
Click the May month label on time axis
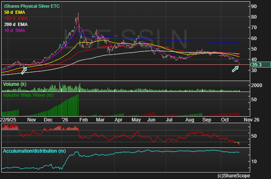click(136, 120)
